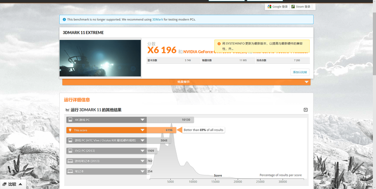Click the 5000 axis label on the chart
The width and height of the screenshot is (376, 189).
coord(170,182)
